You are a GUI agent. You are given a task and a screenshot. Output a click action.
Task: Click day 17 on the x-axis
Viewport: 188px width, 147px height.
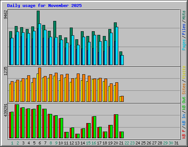99,143
